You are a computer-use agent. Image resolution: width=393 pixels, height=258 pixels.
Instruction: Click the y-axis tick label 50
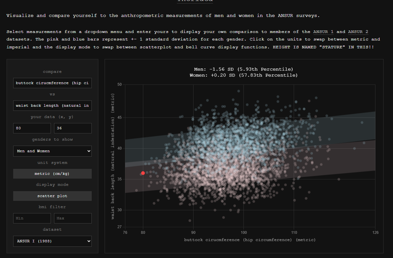tap(119, 84)
